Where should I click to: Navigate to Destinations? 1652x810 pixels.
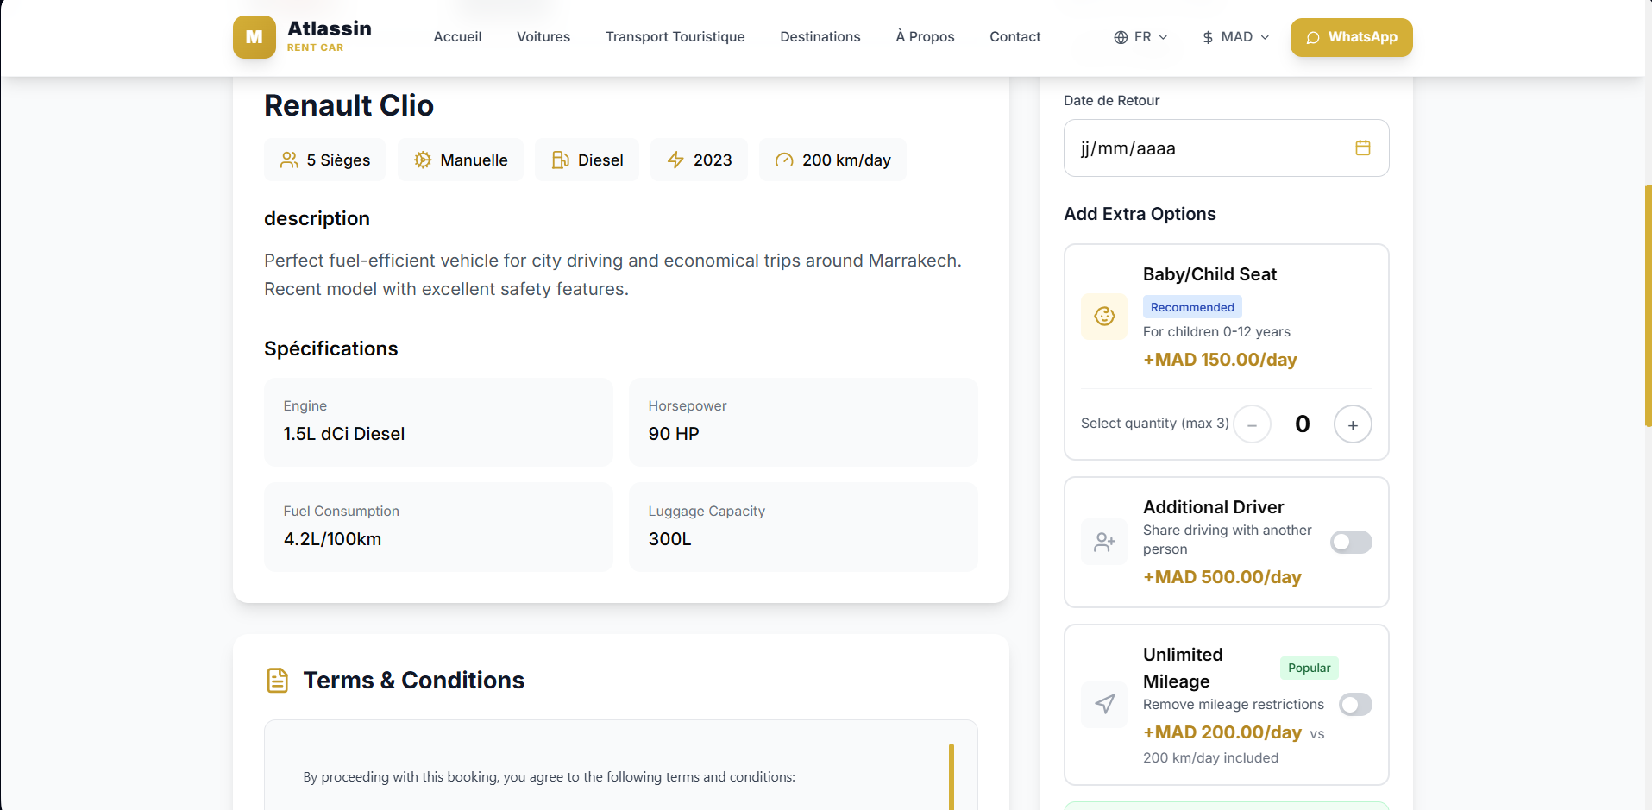click(820, 37)
